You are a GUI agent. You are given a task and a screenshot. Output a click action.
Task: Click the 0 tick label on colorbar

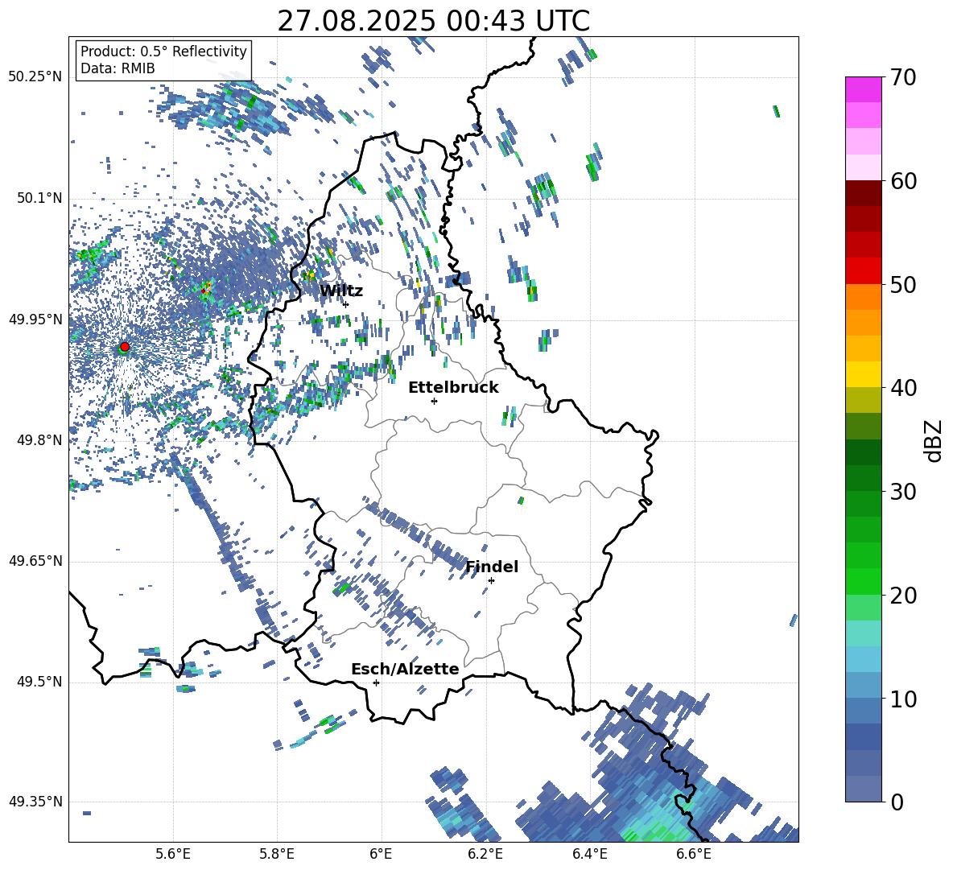(896, 802)
